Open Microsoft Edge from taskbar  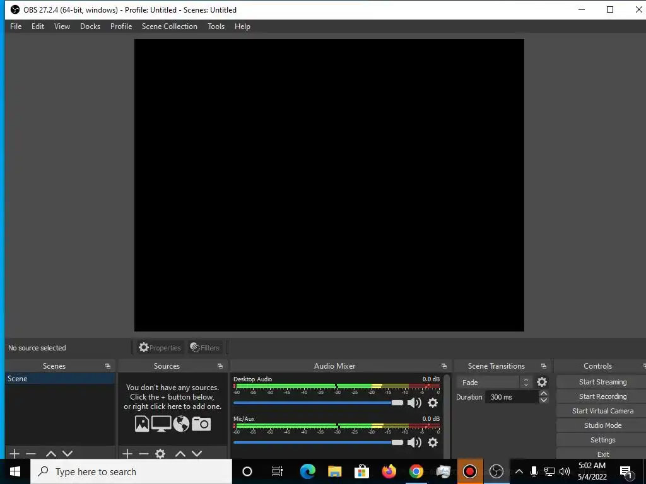tap(307, 471)
